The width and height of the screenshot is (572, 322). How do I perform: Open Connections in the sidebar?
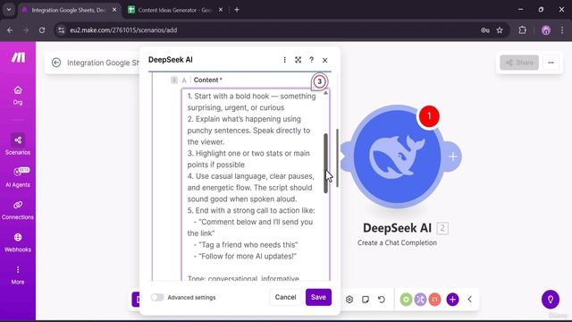click(x=18, y=210)
